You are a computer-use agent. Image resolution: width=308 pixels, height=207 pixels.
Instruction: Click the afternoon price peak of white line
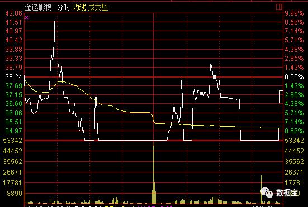click(211, 64)
